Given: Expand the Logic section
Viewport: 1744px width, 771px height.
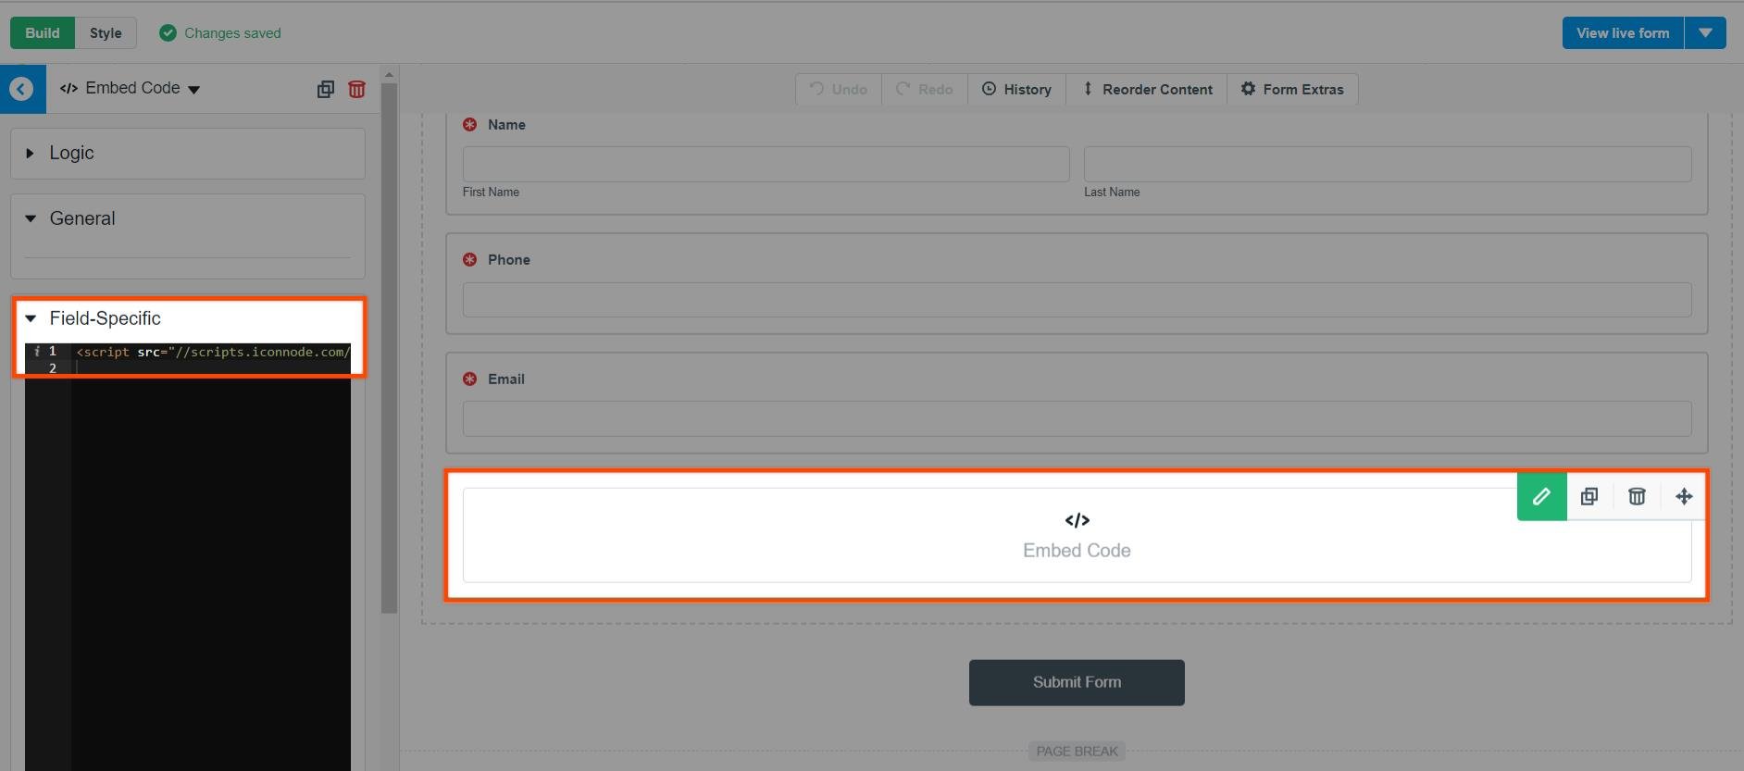Looking at the screenshot, I should pyautogui.click(x=71, y=153).
